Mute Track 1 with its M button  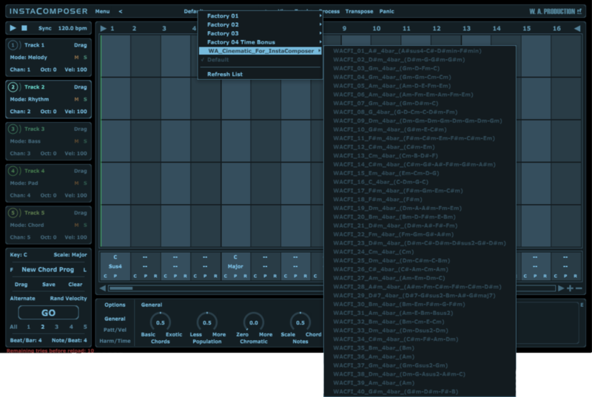(x=75, y=57)
